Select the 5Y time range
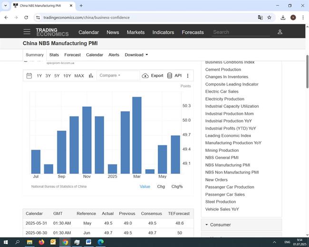The width and height of the screenshot is (309, 247). [x=57, y=76]
